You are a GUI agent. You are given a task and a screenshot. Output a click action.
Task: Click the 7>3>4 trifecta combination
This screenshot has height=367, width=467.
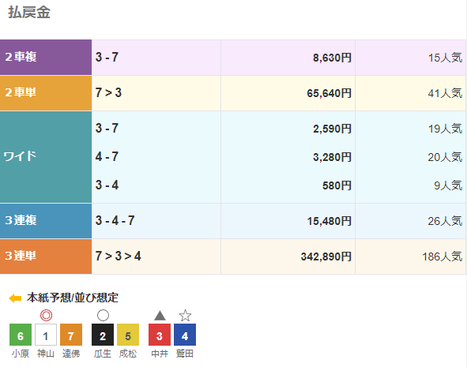point(119,256)
